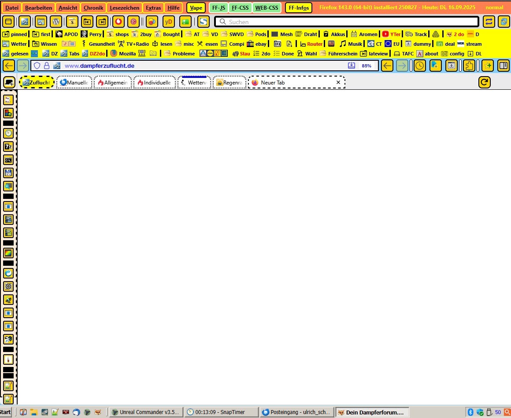
Task: Open the CT bookmark
Action: tap(375, 44)
